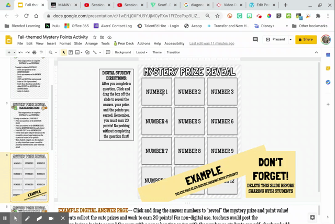Pause the screen recording

point(5,218)
